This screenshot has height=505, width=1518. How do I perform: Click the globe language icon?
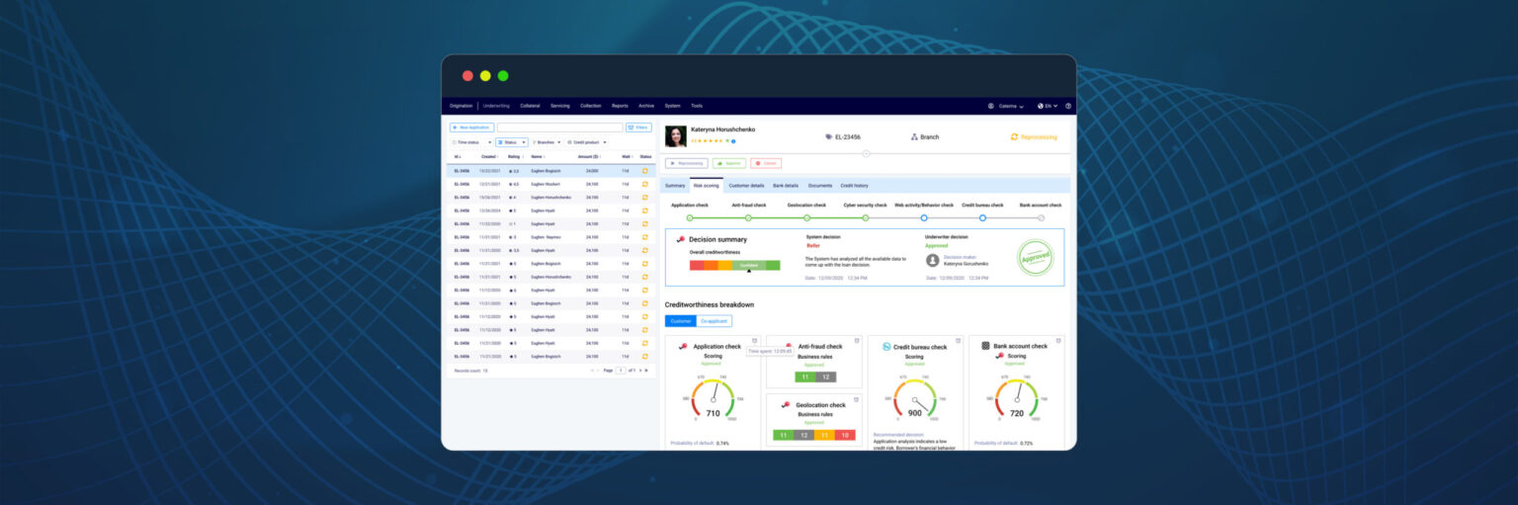point(1041,106)
